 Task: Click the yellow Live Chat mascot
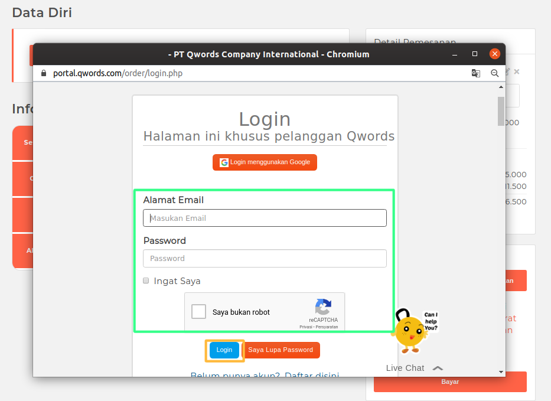[x=410, y=330]
